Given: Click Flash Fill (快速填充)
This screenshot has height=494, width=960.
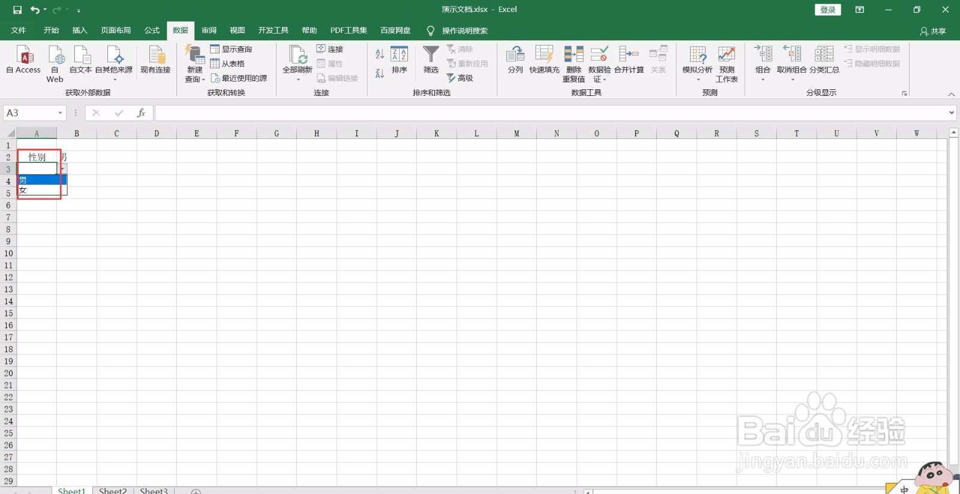Looking at the screenshot, I should (544, 60).
